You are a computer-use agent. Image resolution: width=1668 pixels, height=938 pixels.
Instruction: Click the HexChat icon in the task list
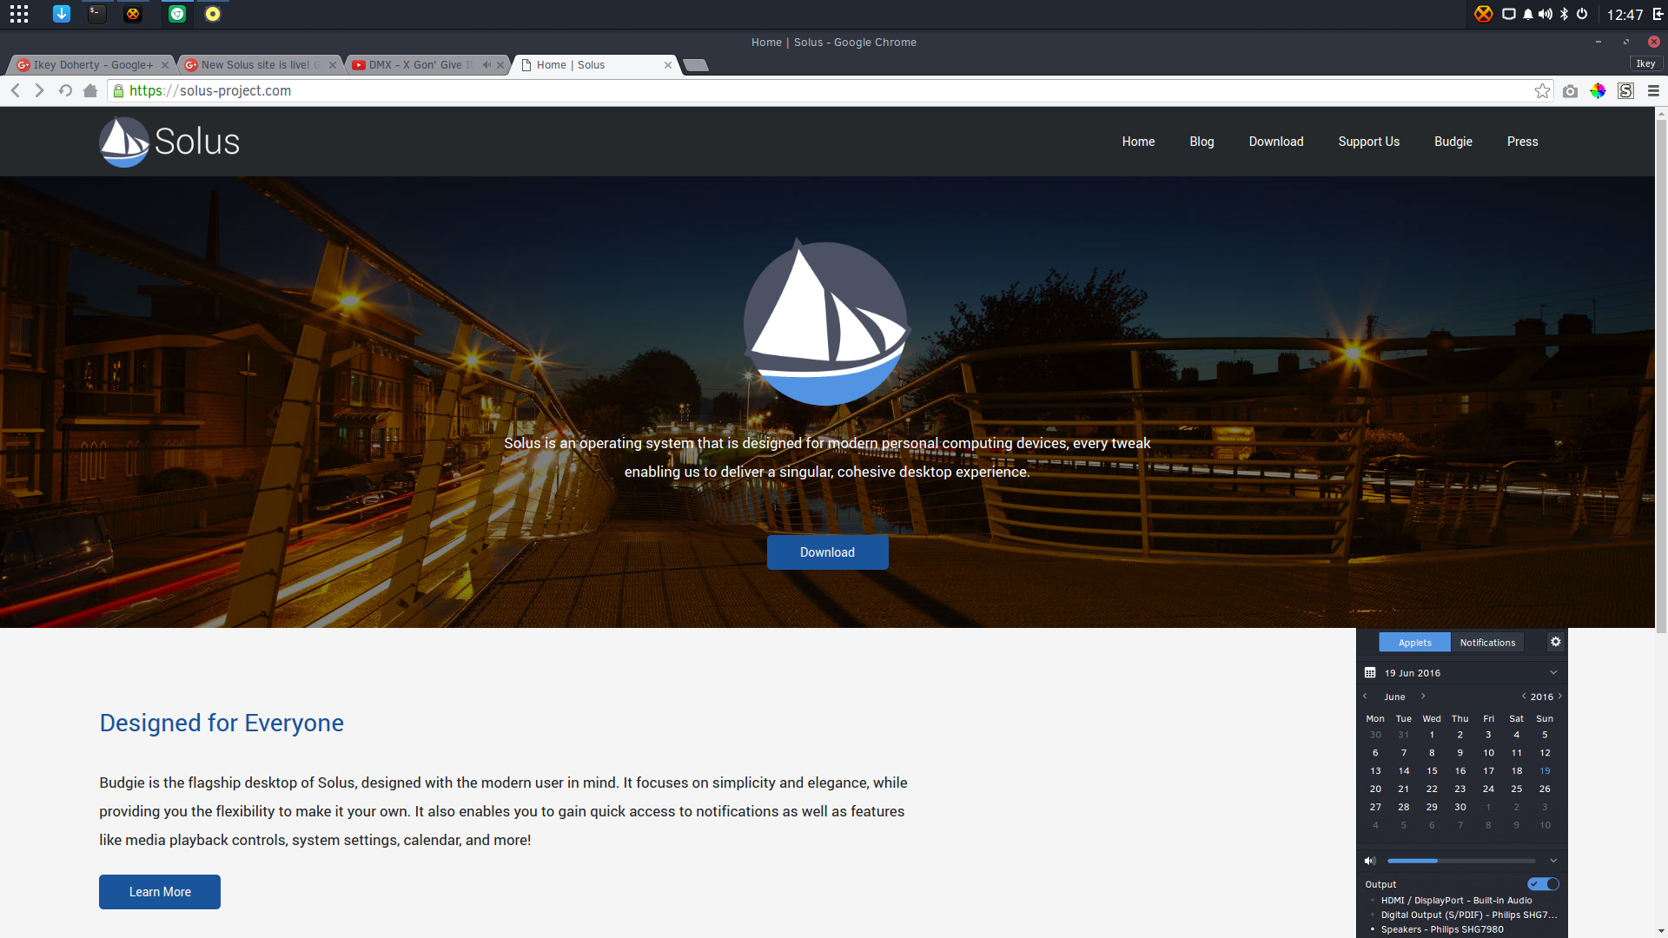(x=132, y=14)
